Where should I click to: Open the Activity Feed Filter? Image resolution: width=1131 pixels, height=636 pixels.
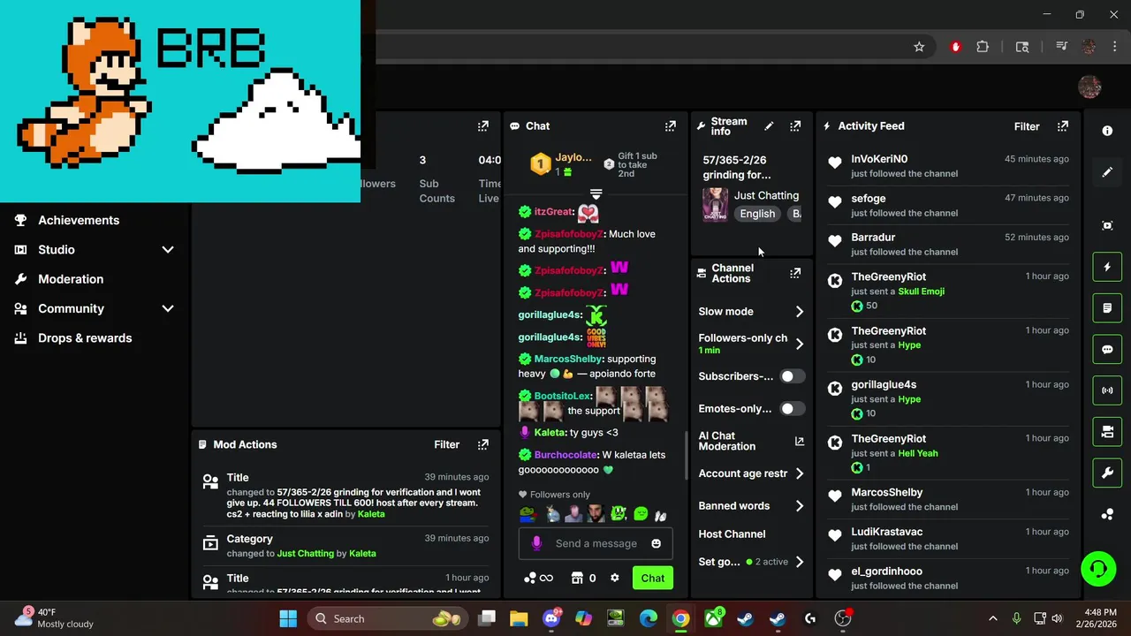click(1027, 126)
